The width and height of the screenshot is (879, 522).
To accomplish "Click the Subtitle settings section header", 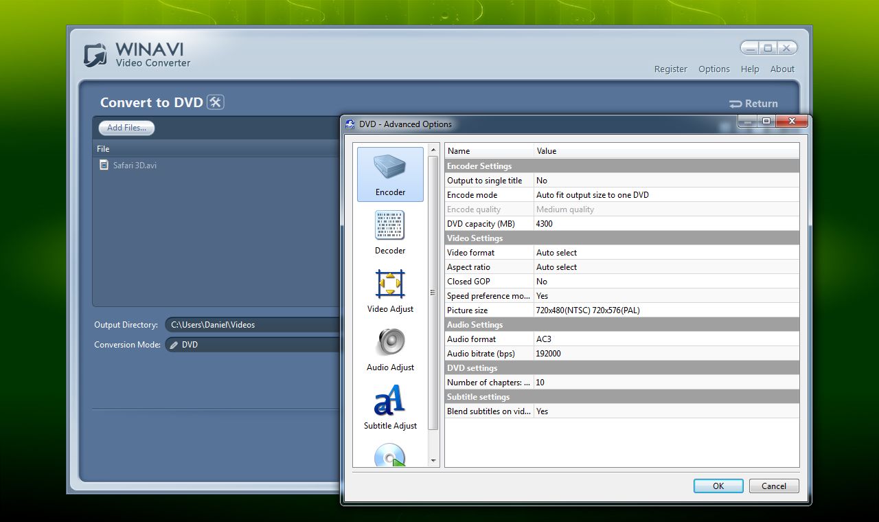I will [x=622, y=397].
